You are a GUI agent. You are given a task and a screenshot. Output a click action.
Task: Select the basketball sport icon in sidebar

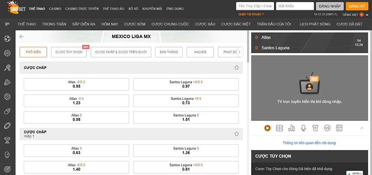click(7, 53)
